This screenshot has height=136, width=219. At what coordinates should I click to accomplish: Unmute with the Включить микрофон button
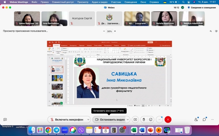(x=67, y=119)
